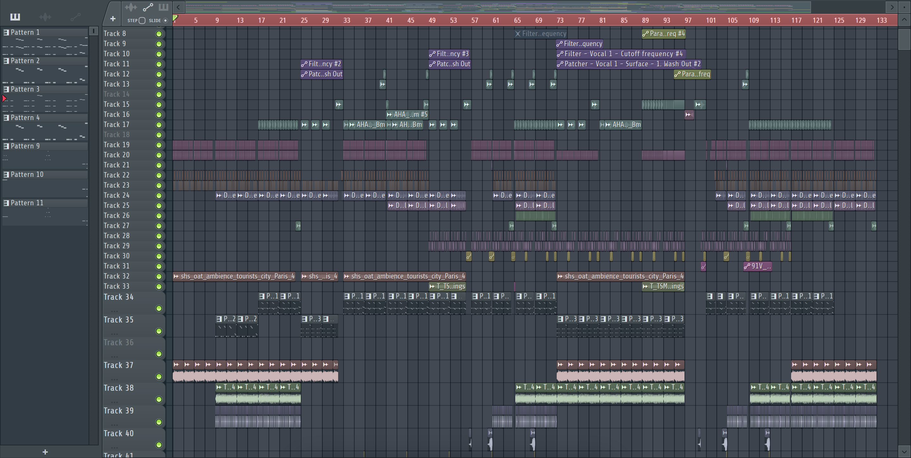Image resolution: width=911 pixels, height=458 pixels.
Task: Mute Track 34 with its green LED
Action: (159, 309)
